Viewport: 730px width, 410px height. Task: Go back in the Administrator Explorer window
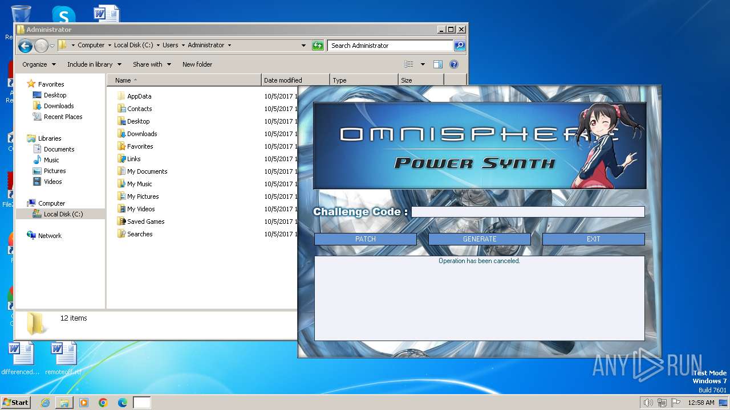(25, 46)
